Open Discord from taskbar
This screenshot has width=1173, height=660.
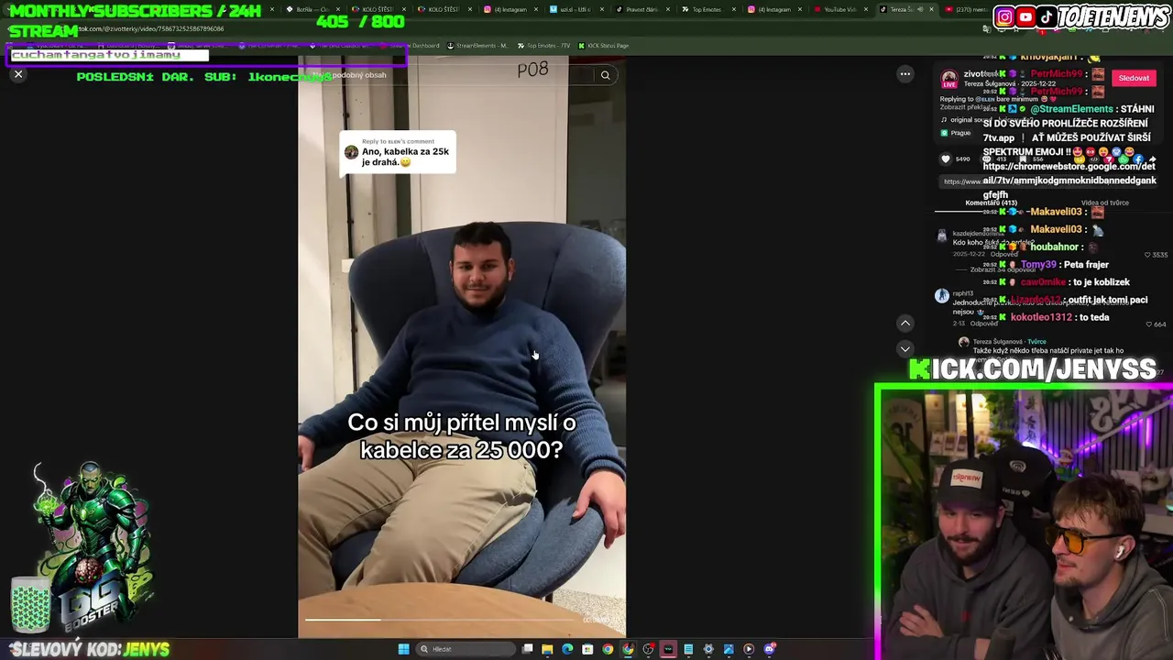770,649
